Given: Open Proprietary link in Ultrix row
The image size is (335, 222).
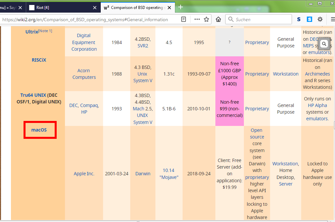Looking at the screenshot, I should pos(257,42).
